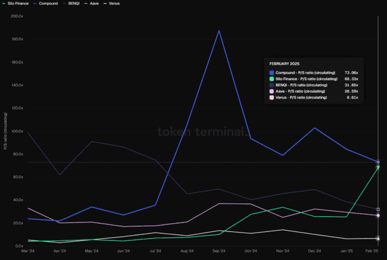
Task: Click Venus triangle marker at Feb '25
Action: pyautogui.click(x=378, y=238)
